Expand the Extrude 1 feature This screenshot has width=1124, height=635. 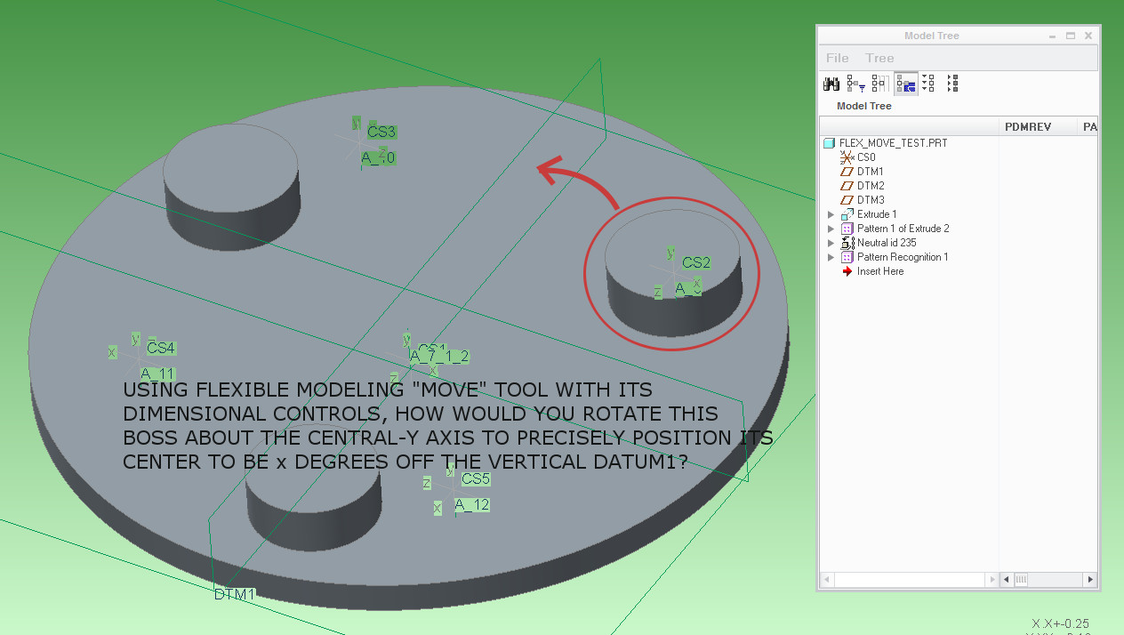(x=831, y=214)
